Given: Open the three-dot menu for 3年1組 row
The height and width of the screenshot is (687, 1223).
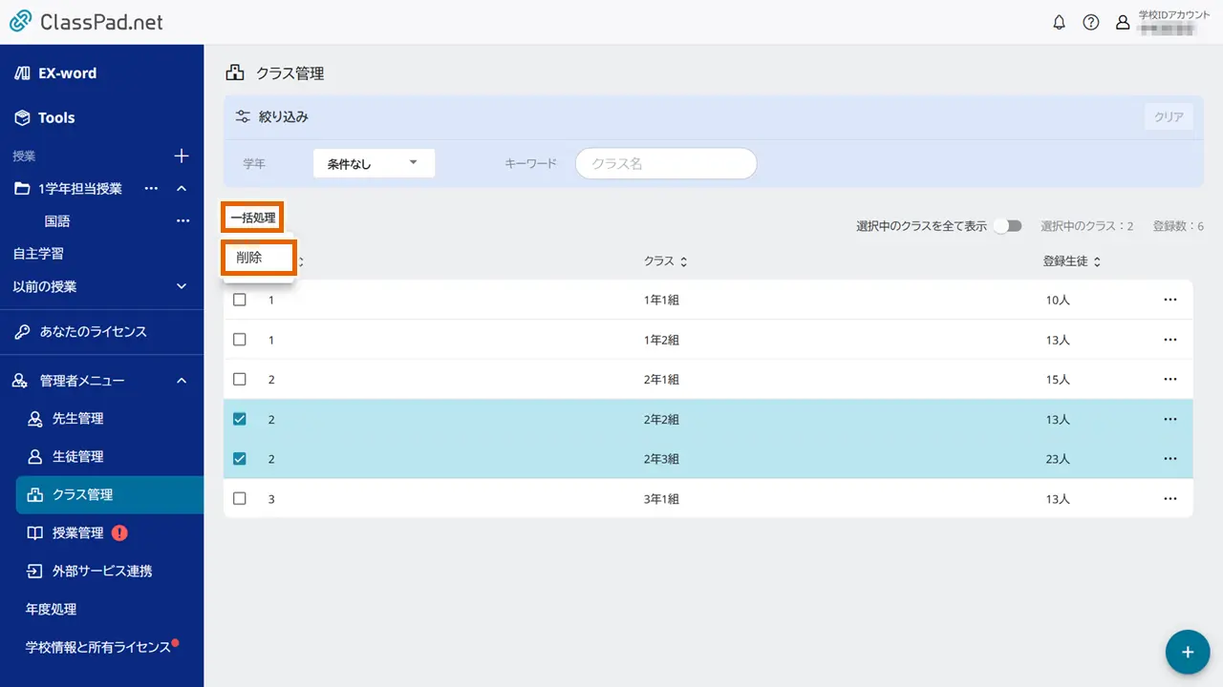Looking at the screenshot, I should click(x=1169, y=498).
